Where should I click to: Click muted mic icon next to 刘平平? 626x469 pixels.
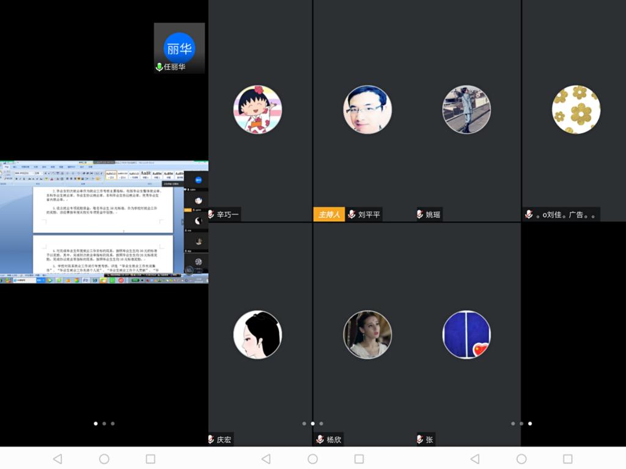tap(352, 214)
